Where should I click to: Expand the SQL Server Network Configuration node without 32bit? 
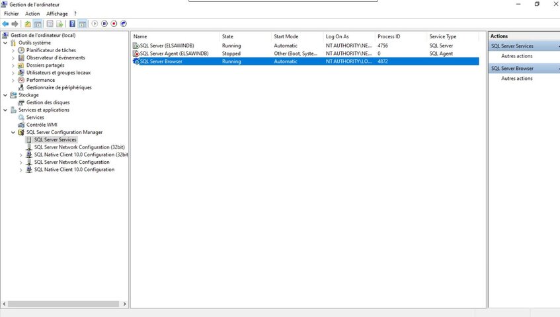coord(21,162)
